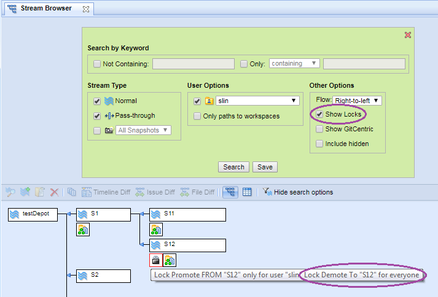Click the workspace icon under S11
Image resolution: width=438 pixels, height=297 pixels.
(x=156, y=229)
